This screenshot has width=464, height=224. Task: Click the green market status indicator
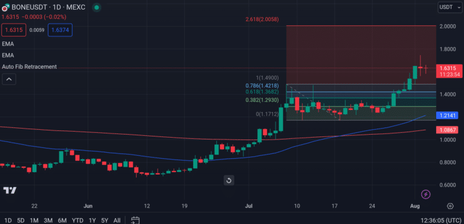96,7
